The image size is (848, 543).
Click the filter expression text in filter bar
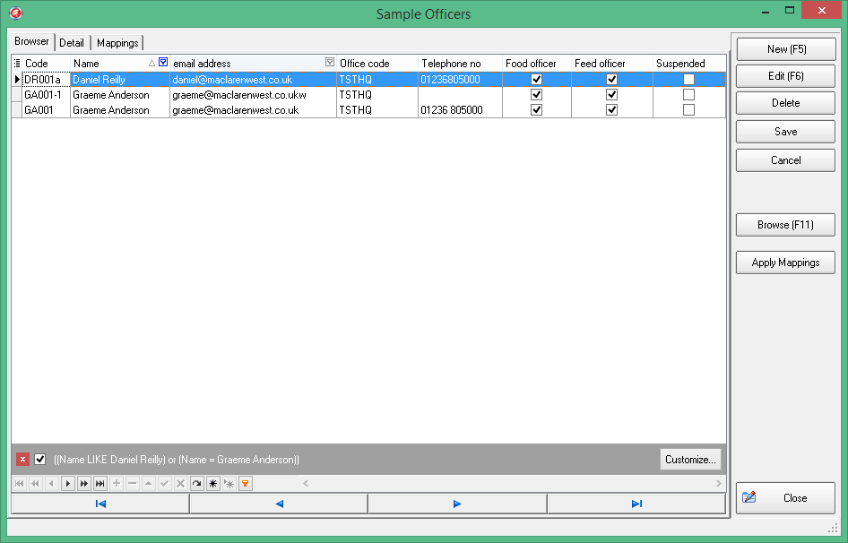click(177, 460)
